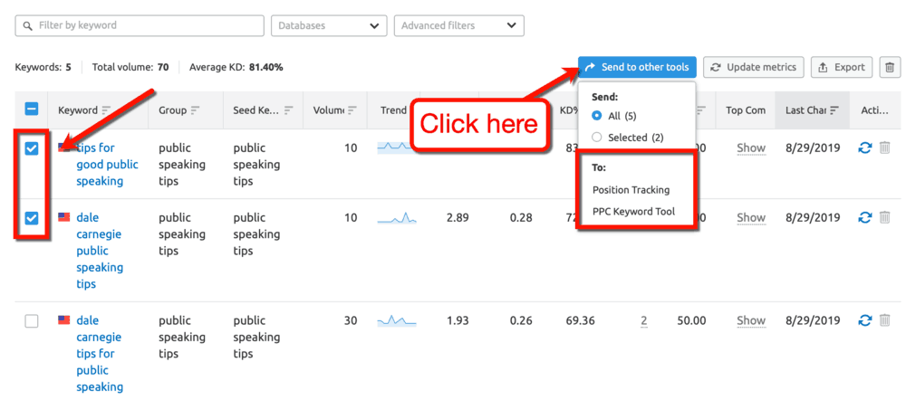Refresh the 'dale carnegie tips for public speaking' row

[864, 320]
